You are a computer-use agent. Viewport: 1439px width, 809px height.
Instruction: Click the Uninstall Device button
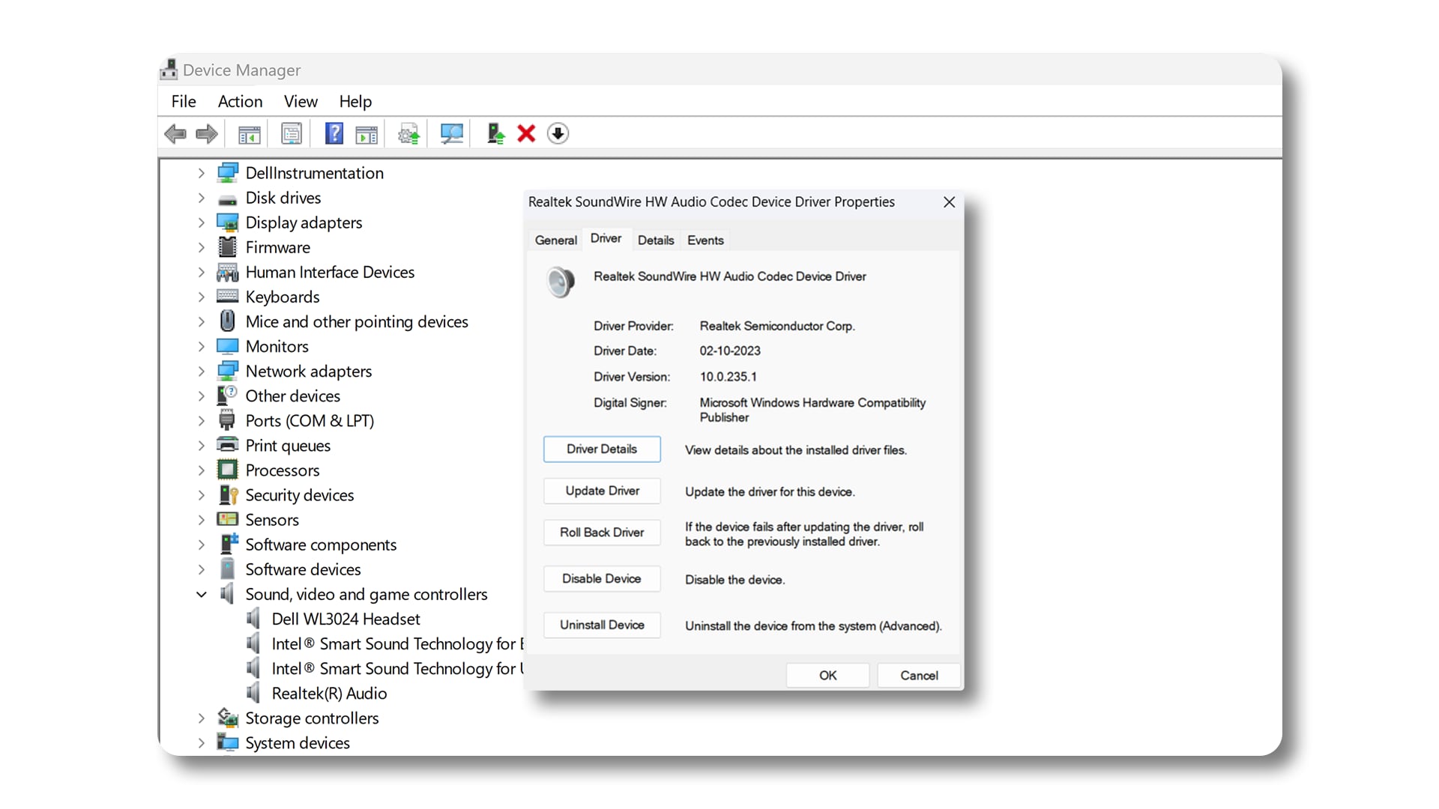[601, 624]
